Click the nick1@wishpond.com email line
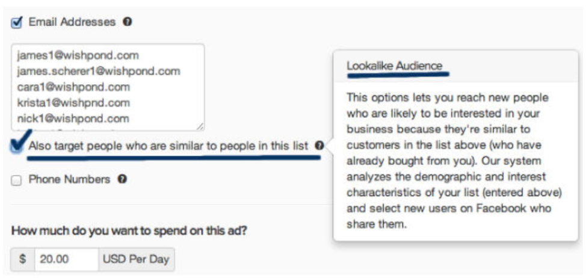586x278 pixels. (73, 118)
